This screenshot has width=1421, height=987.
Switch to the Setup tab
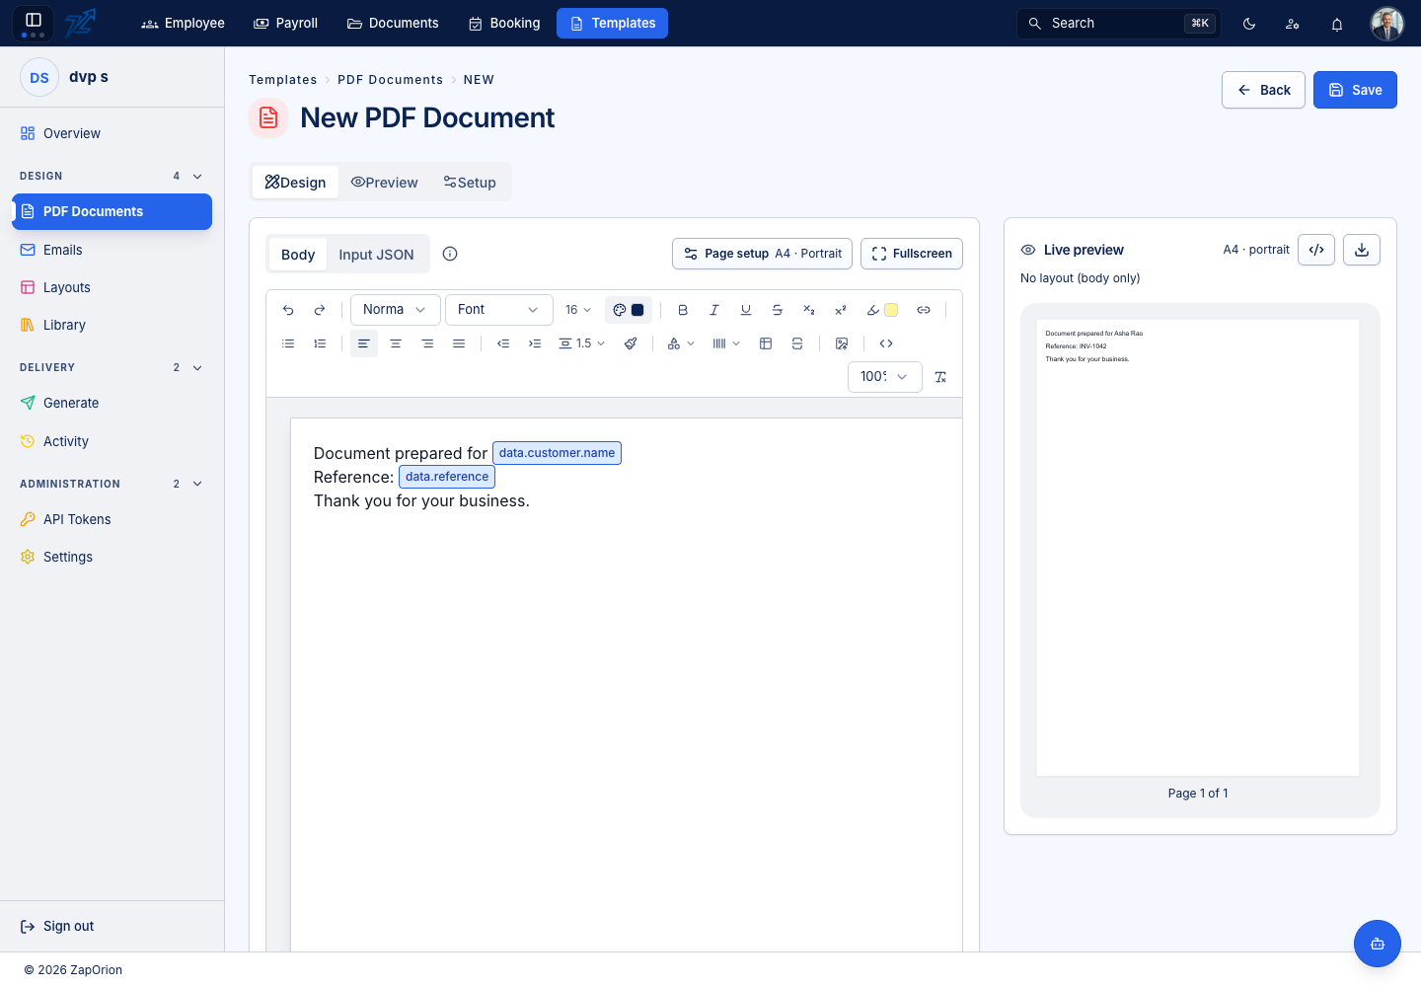click(470, 183)
